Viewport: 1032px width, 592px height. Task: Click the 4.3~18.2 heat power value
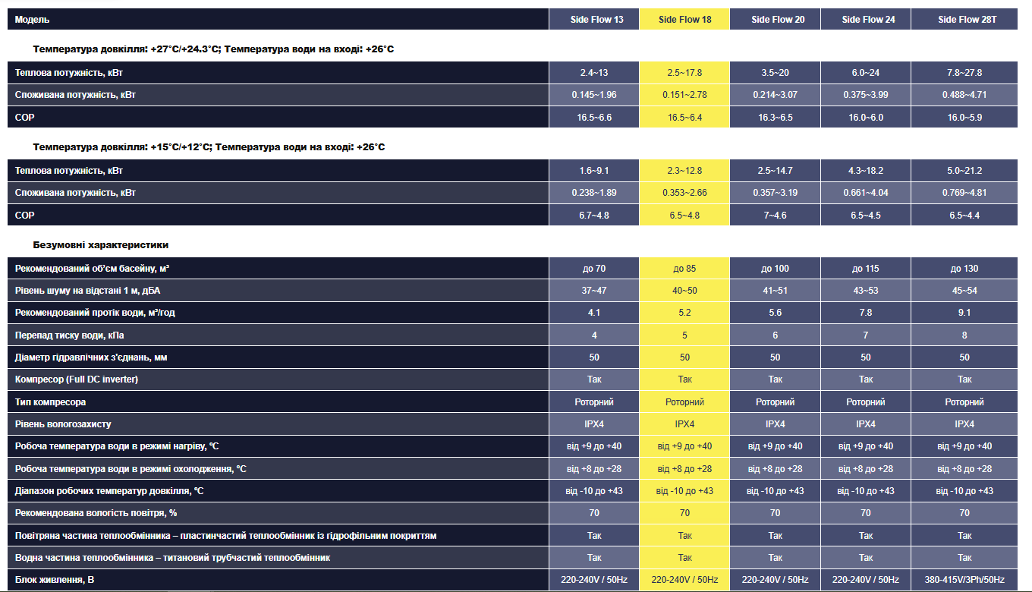coord(866,171)
